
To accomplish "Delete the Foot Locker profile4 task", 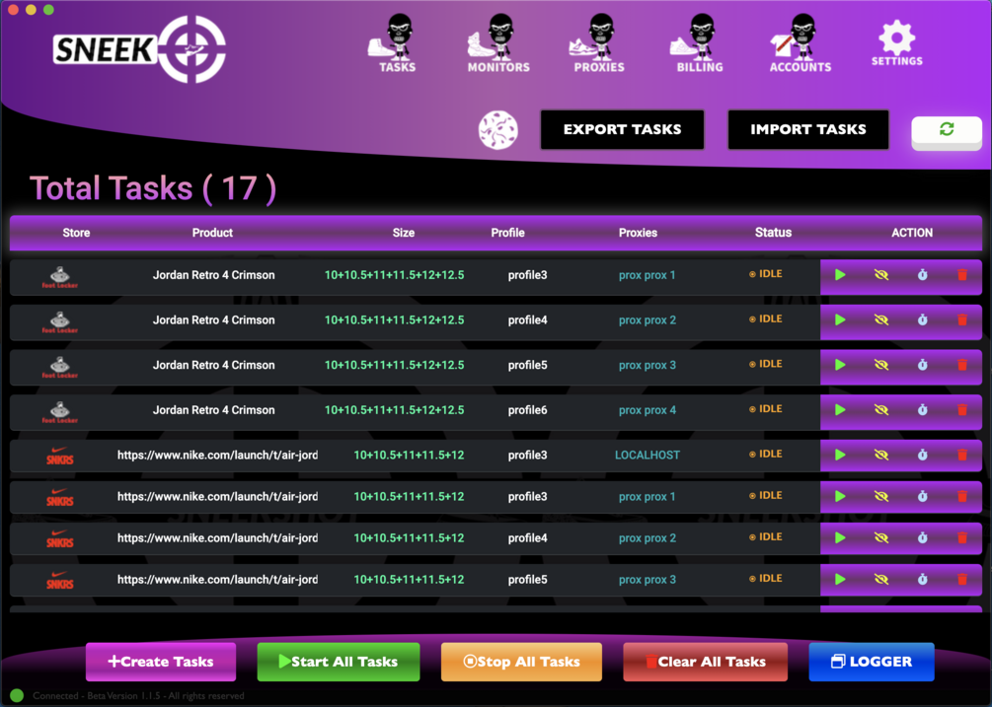I will pyautogui.click(x=962, y=319).
